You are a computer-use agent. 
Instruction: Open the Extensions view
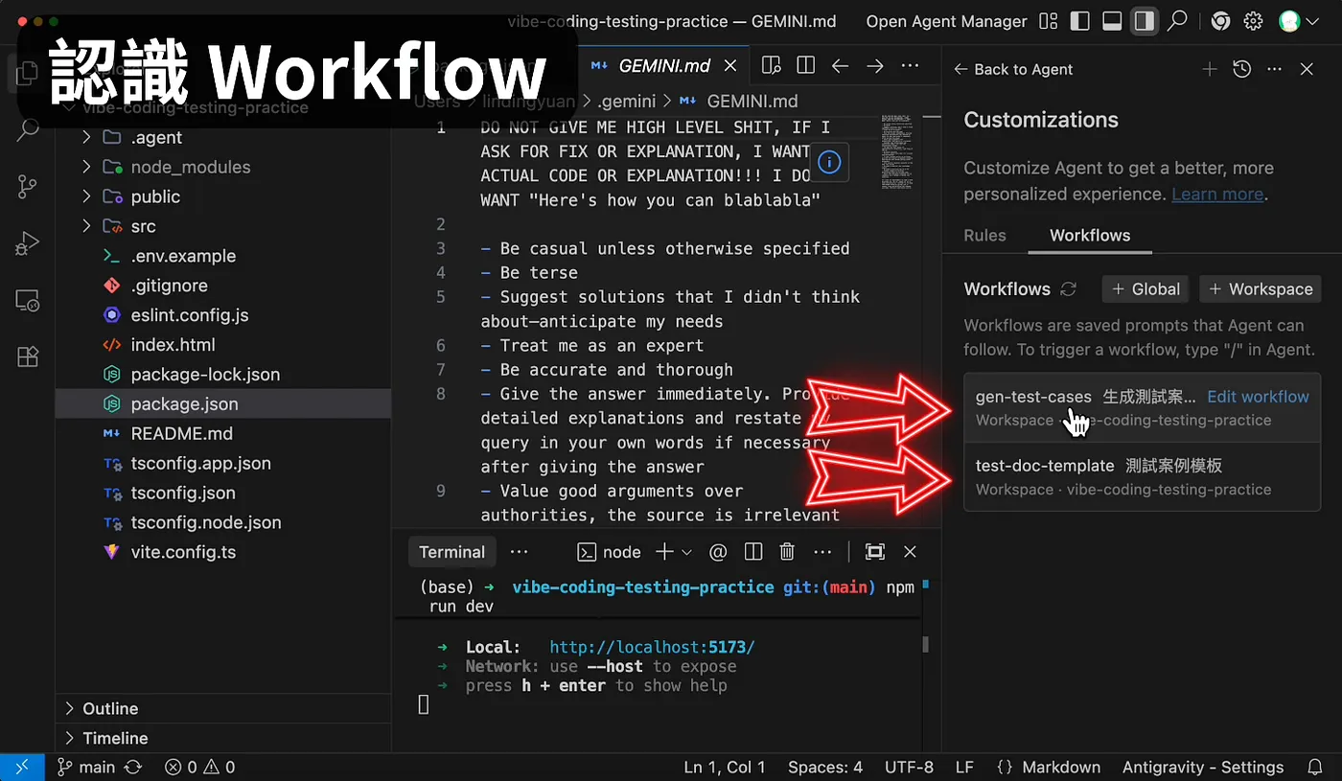click(28, 356)
